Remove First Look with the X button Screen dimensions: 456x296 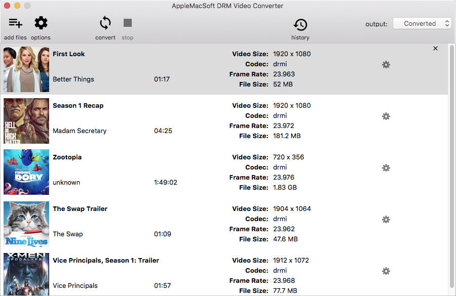pos(435,49)
